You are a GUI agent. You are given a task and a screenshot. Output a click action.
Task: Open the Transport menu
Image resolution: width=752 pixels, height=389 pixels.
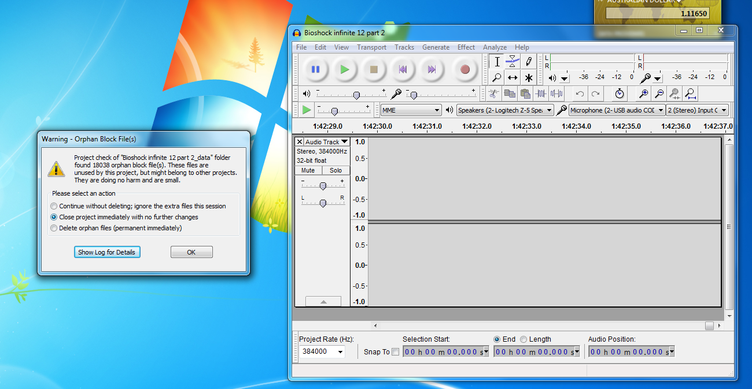click(371, 47)
